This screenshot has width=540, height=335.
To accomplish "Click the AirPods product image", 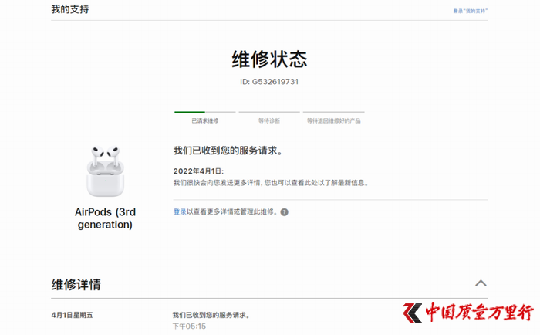I will click(x=105, y=171).
